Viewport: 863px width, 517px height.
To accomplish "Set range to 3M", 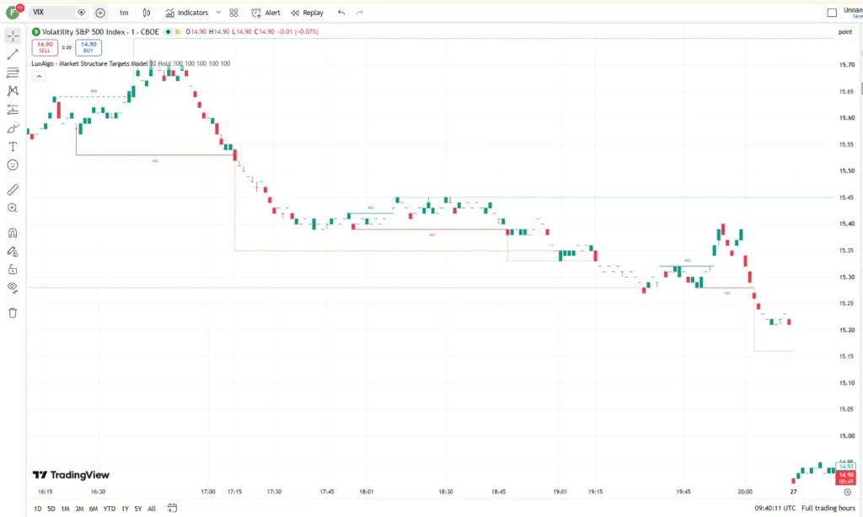I will coord(79,509).
